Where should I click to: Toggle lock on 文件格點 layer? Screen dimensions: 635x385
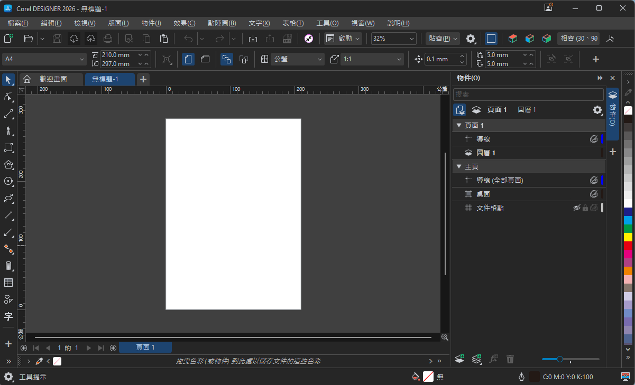tap(585, 208)
